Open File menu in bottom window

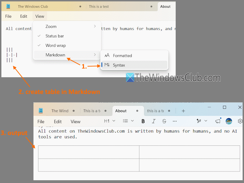pos(41,122)
